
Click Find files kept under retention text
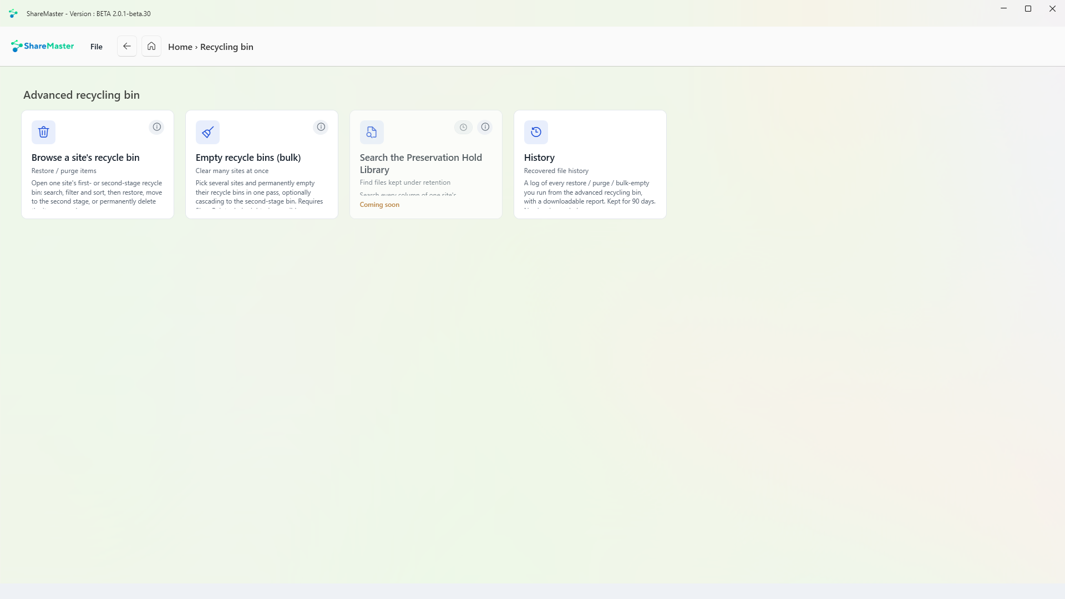(x=405, y=182)
